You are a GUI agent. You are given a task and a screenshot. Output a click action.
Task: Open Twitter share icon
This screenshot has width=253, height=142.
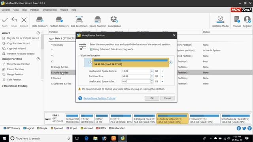[244, 128]
